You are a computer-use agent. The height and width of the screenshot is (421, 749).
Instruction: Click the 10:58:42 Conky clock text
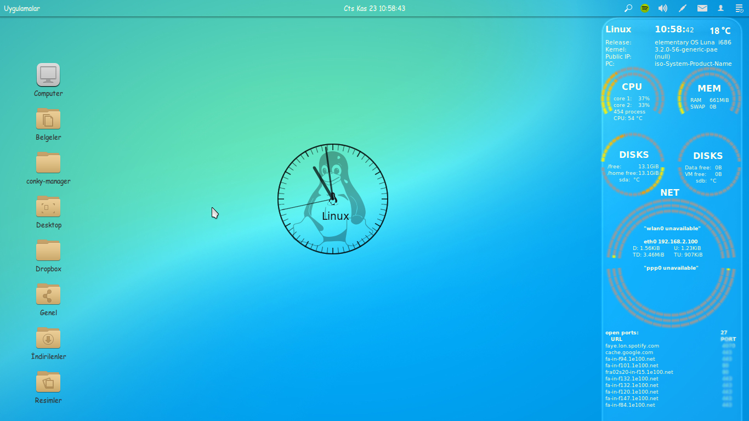tap(674, 30)
